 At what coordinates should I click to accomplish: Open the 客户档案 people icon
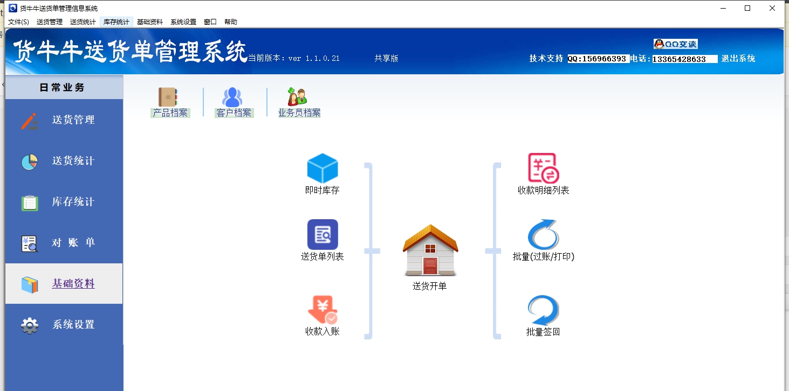[232, 97]
